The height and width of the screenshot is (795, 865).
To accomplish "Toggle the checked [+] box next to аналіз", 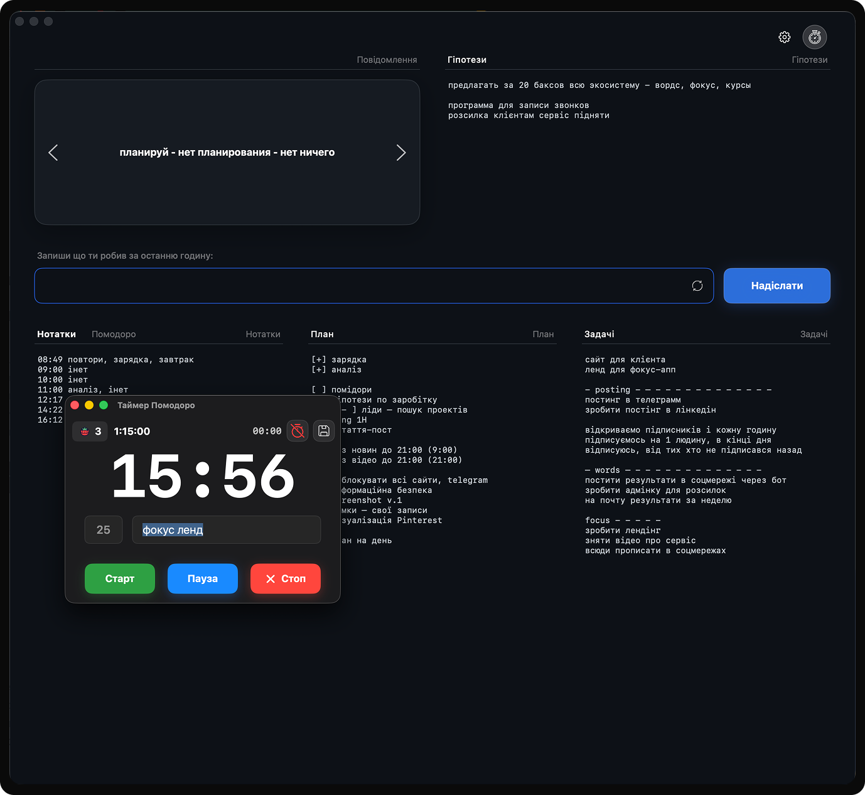I will click(319, 370).
